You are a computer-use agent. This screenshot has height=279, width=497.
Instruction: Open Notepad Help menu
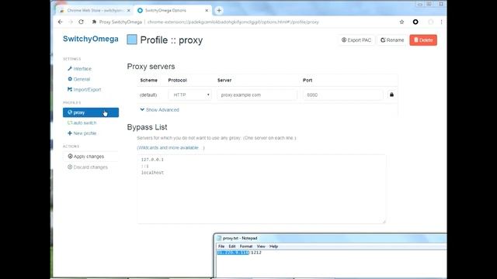(273, 246)
